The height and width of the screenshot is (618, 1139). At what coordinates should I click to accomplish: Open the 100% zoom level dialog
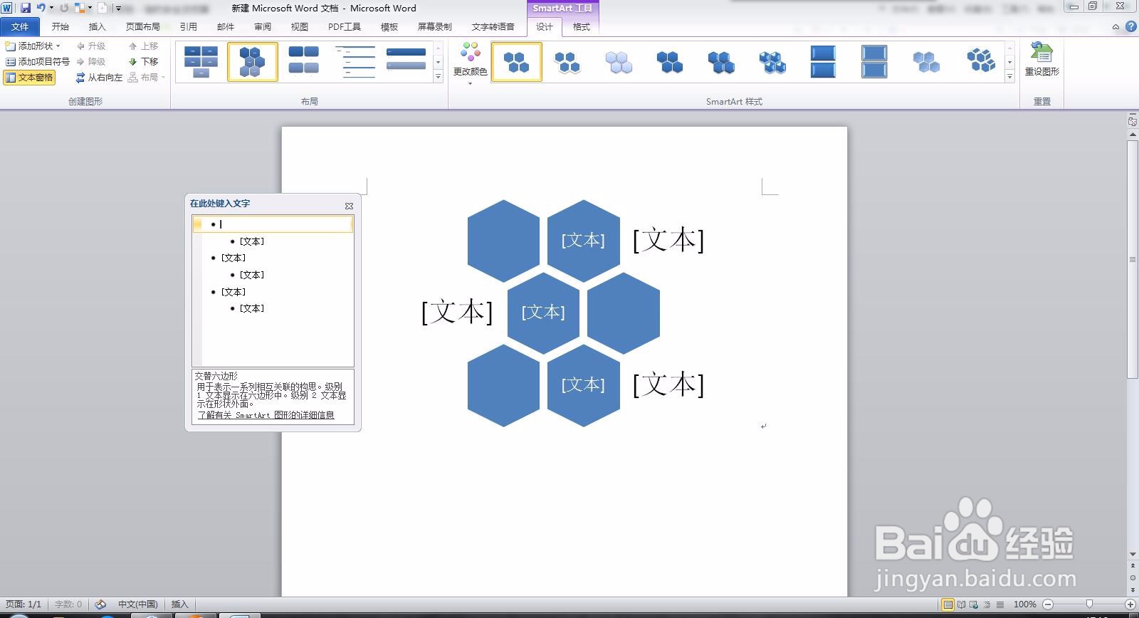[1024, 604]
